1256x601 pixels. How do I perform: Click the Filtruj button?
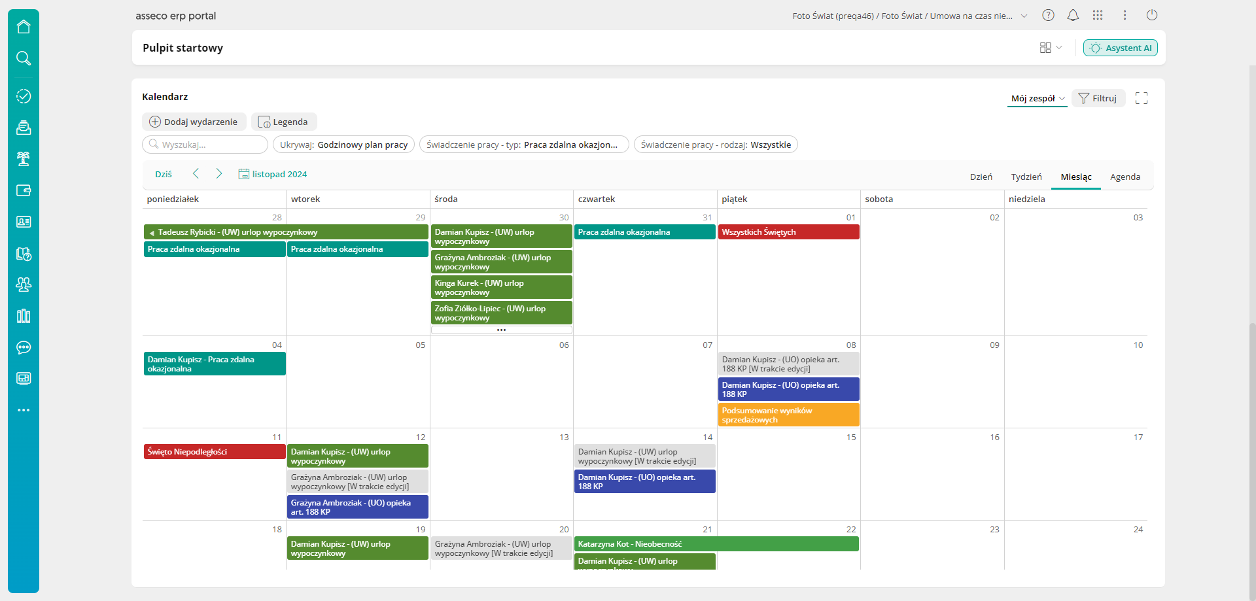pyautogui.click(x=1098, y=98)
